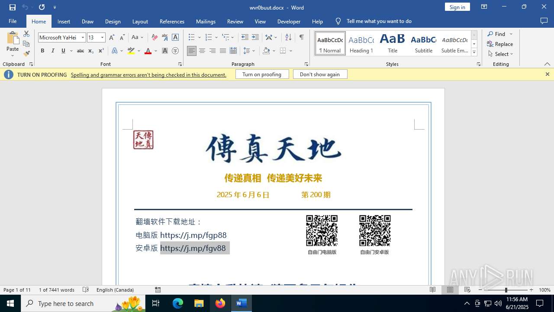Click the Copy icon in Clipboard group
Viewport: 554px width, 312px height.
26,44
